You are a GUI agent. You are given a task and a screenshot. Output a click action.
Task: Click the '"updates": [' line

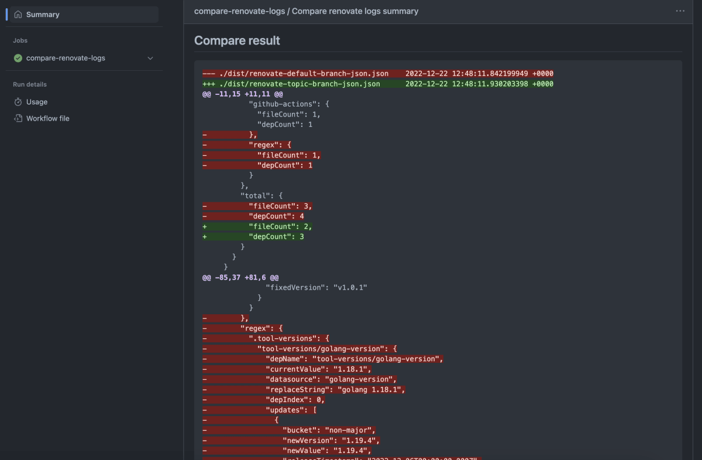[260, 410]
